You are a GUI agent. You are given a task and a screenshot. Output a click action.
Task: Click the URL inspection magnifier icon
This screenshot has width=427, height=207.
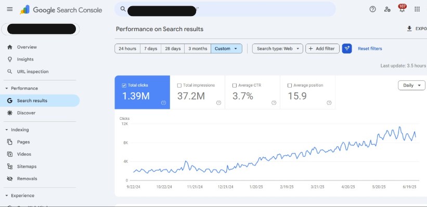pos(10,72)
